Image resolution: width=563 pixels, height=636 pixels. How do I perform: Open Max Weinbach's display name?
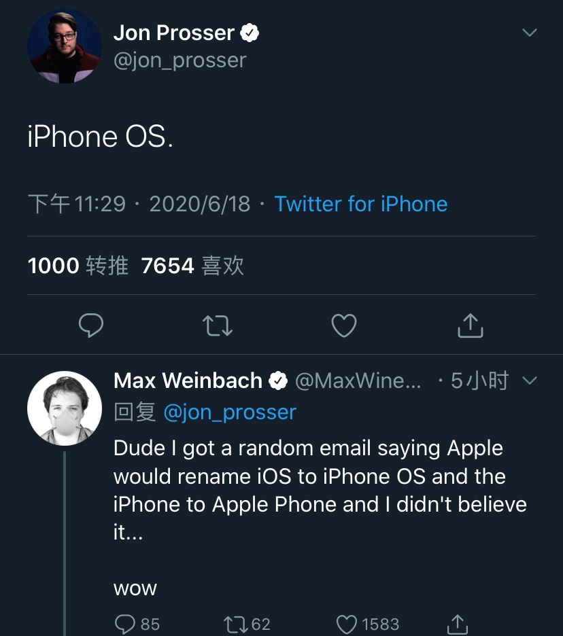188,381
